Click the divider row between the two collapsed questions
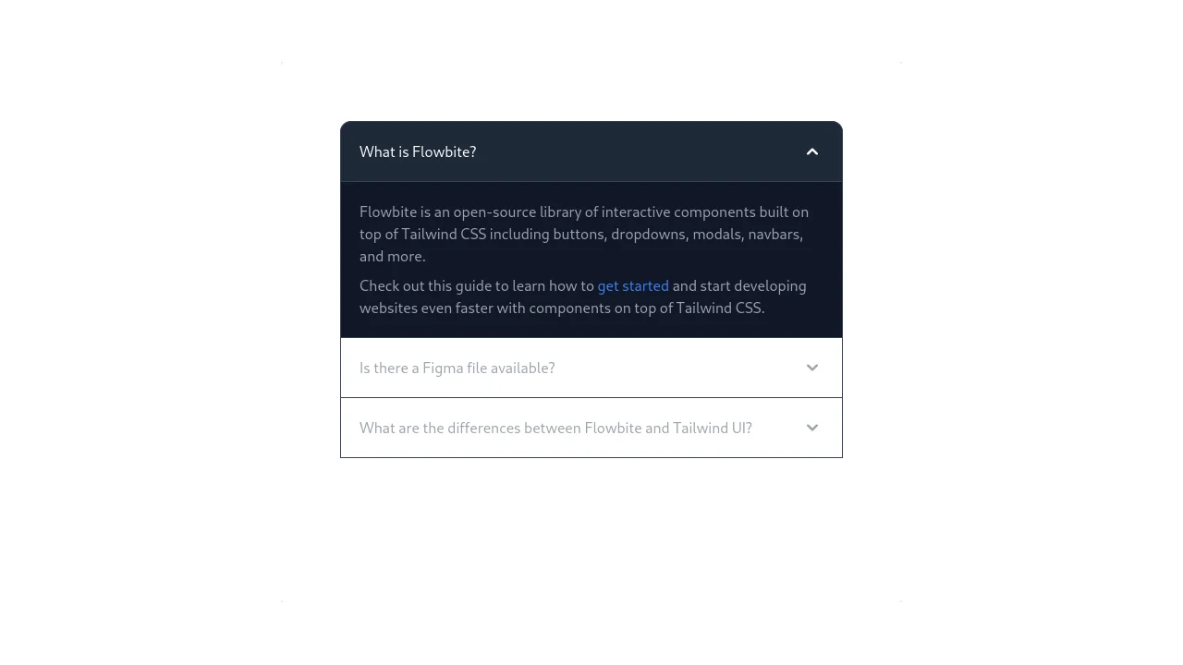 591,397
